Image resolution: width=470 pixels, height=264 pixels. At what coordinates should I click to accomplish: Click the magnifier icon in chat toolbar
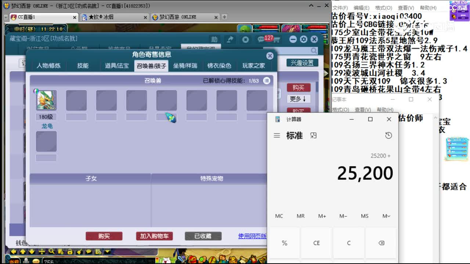(x=51, y=252)
